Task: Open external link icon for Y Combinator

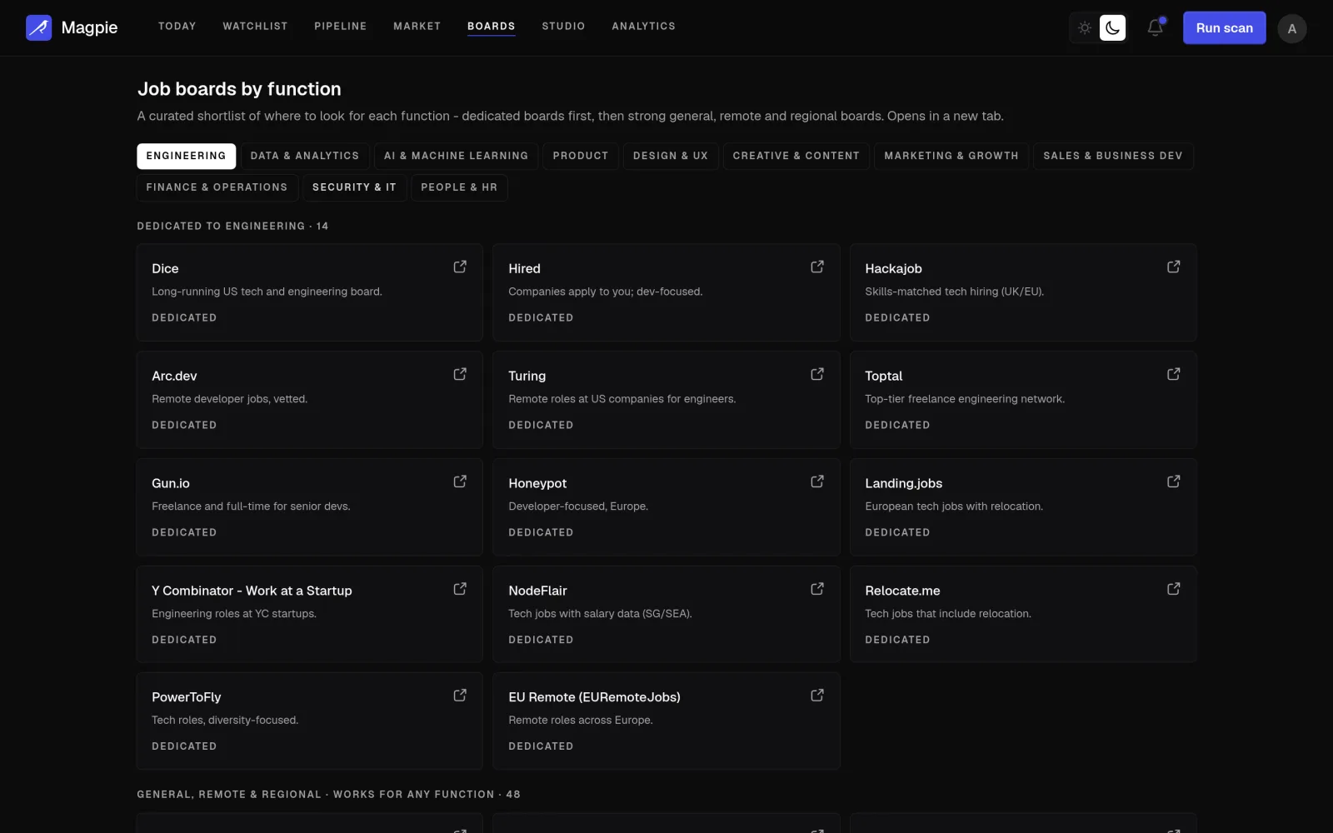Action: 460,589
